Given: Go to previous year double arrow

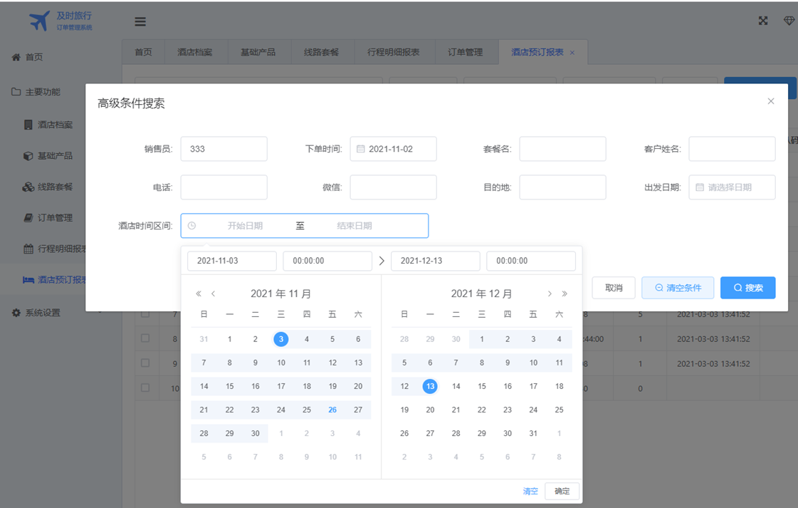Looking at the screenshot, I should (199, 294).
